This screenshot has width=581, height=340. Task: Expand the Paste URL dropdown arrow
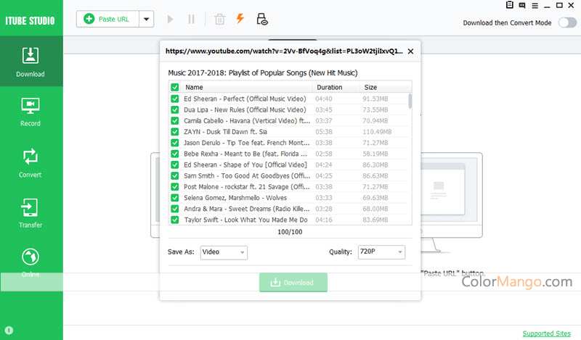point(147,19)
